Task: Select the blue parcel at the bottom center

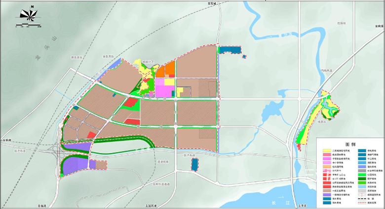Action: 194,165
